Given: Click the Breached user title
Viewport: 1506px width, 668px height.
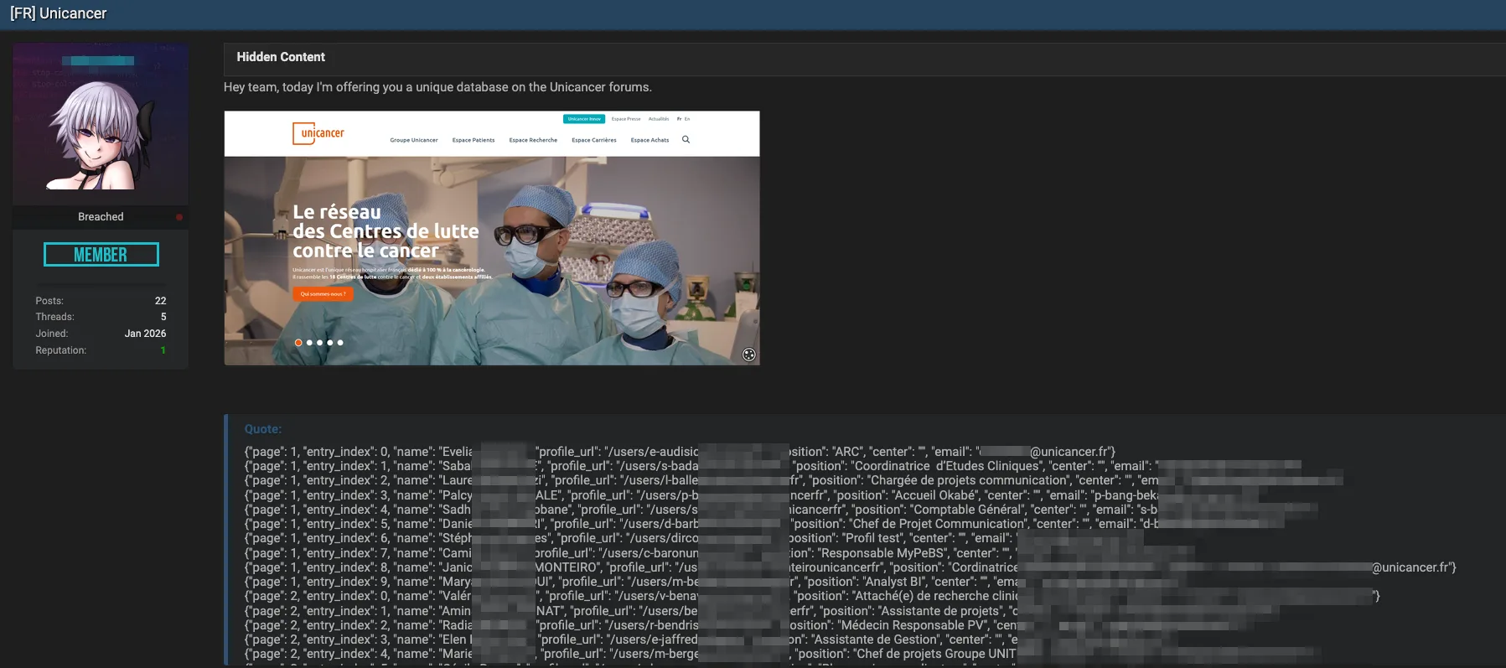Looking at the screenshot, I should click(101, 217).
